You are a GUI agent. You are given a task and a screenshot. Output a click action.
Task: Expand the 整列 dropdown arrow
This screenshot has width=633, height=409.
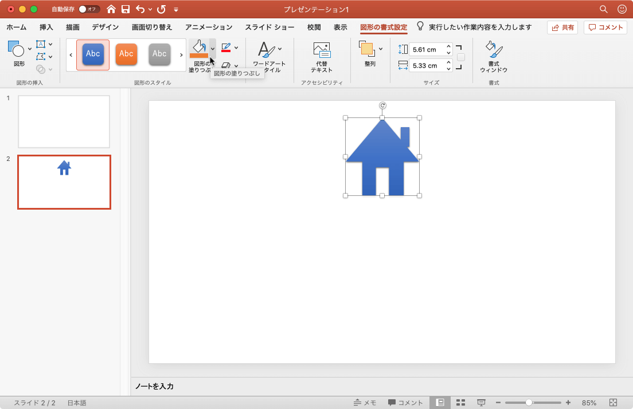[x=381, y=49]
